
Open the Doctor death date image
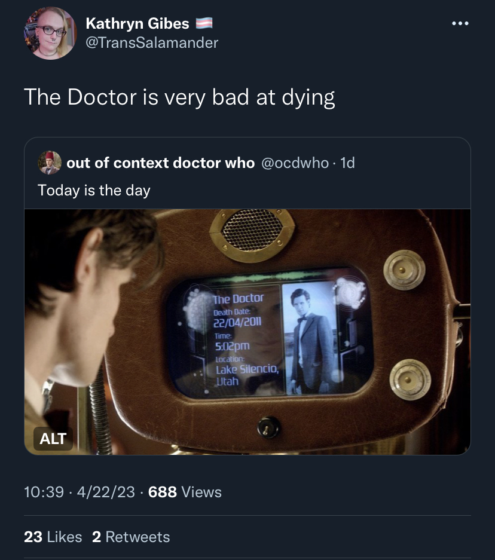(247, 332)
